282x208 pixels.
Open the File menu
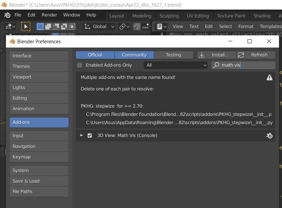18,15
